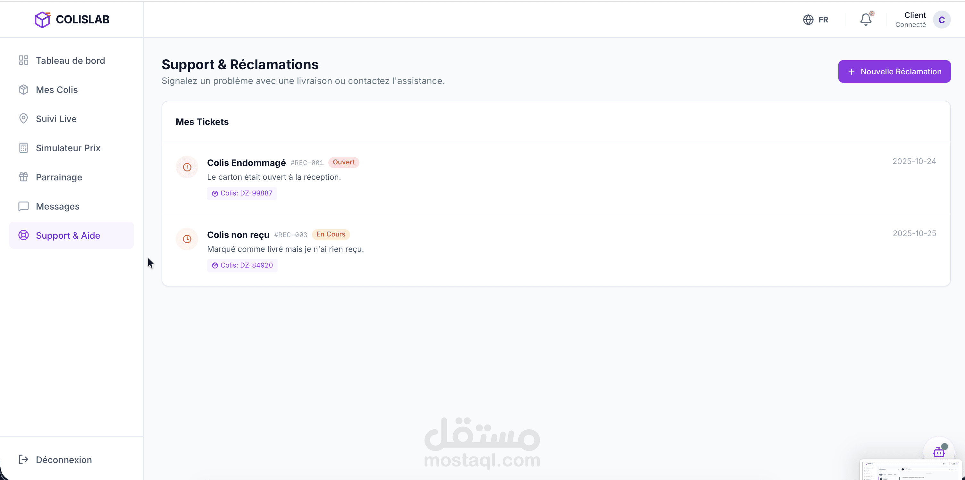Open Mes Colis in sidebar
The height and width of the screenshot is (480, 965).
coord(57,90)
